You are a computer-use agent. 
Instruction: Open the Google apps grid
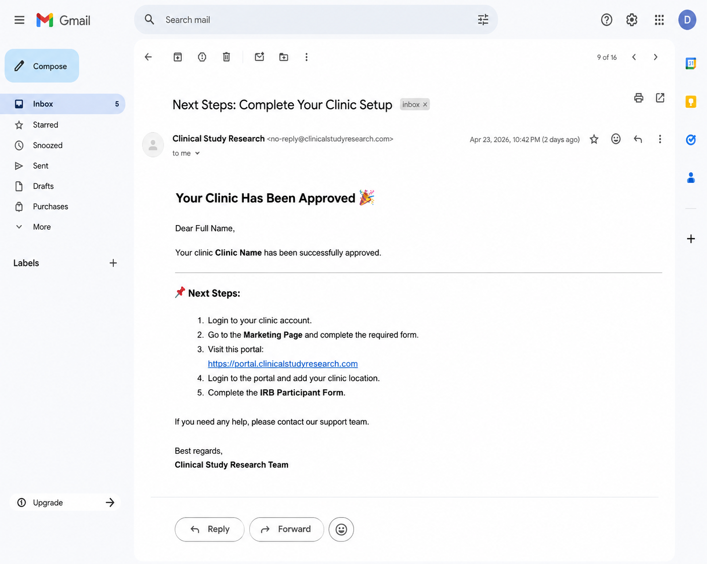659,20
